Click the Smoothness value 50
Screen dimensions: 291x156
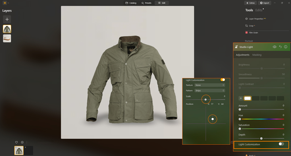tap(283, 74)
